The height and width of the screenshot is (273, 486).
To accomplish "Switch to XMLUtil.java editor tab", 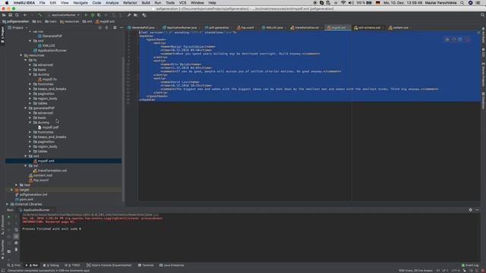I will pos(274,27).
